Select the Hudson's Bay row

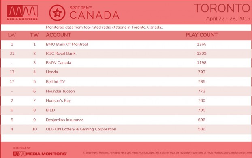[126, 100]
